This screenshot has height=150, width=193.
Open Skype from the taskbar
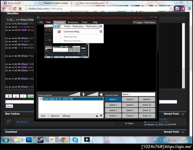click(75, 140)
